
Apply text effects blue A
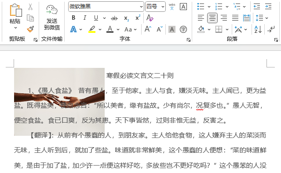click(73, 29)
